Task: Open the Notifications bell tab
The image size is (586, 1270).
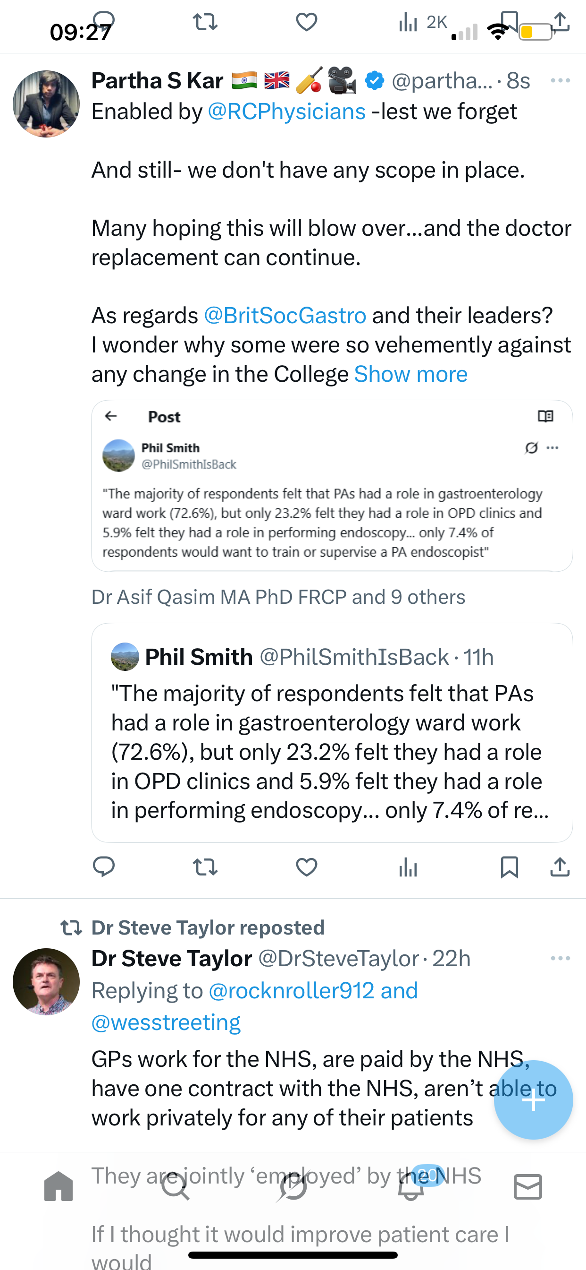Action: 410,1186
